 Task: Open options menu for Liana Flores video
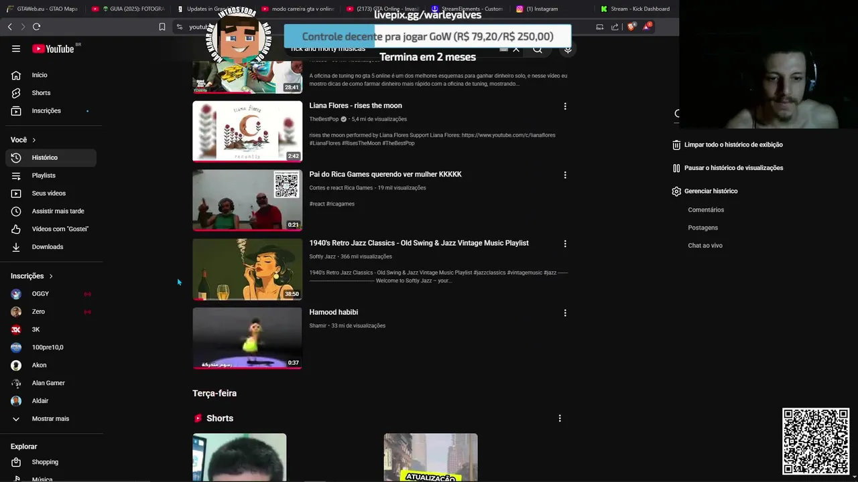565,106
